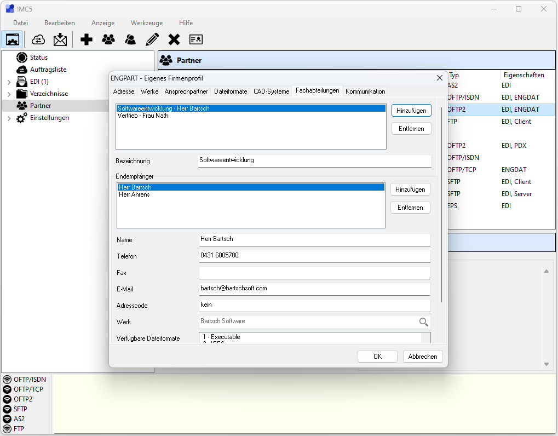Select Auftragsliste in the sidebar tree

[48, 70]
